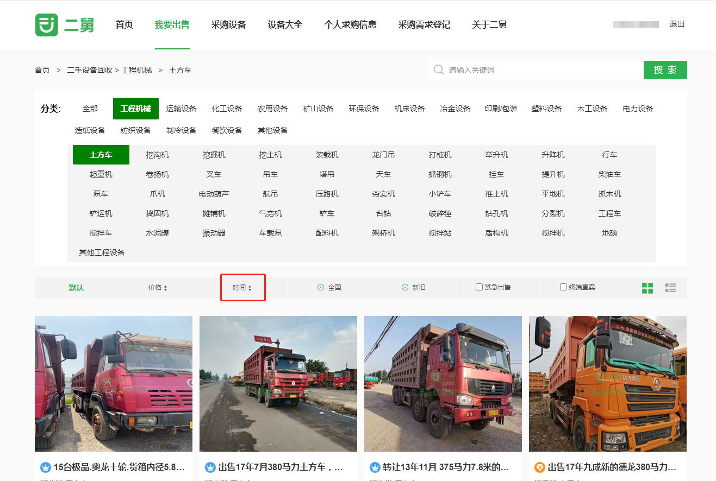
Task: Click crown badge on 出售17年7月 listing
Action: click(210, 467)
